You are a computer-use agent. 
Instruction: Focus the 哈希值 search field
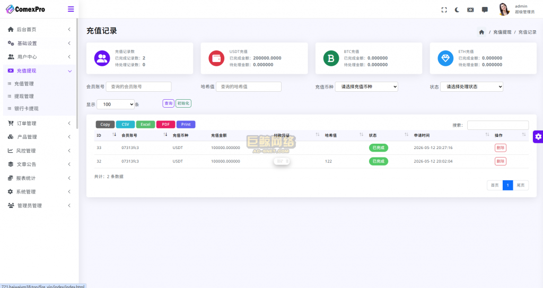click(249, 86)
